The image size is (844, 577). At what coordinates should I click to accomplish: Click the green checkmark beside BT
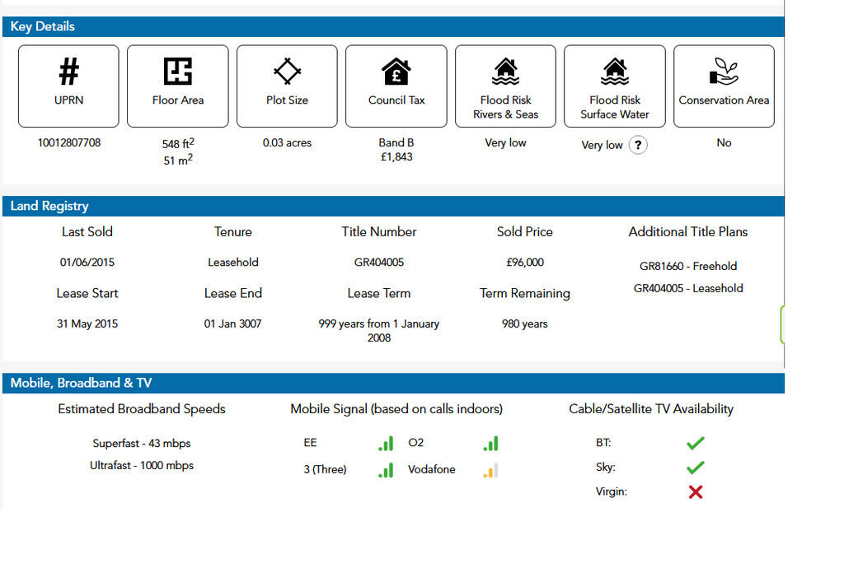coord(696,443)
